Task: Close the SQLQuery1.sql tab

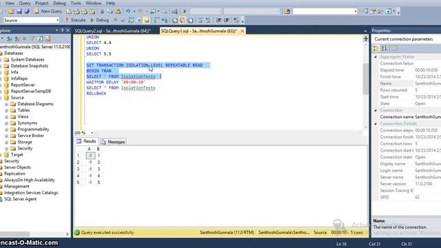Action: click(x=242, y=31)
